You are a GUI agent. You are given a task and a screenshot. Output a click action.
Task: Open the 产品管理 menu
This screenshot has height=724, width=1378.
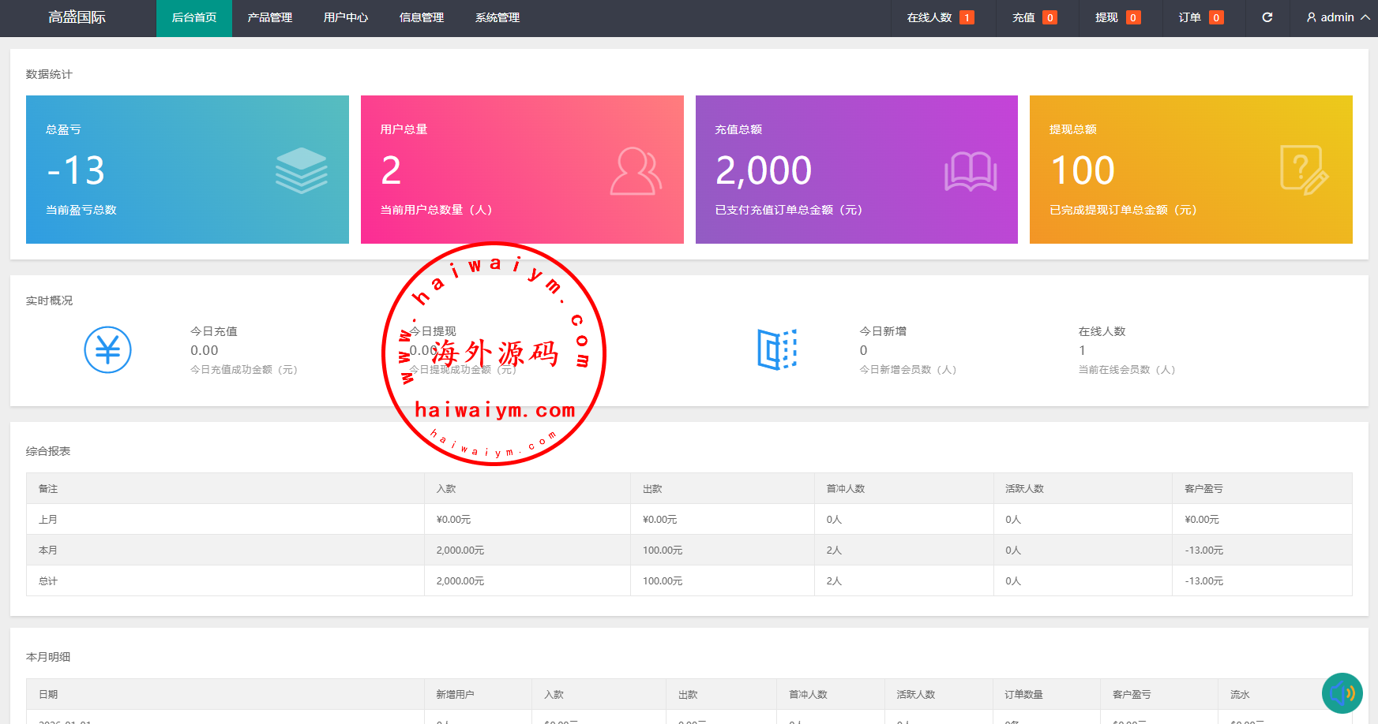click(269, 17)
